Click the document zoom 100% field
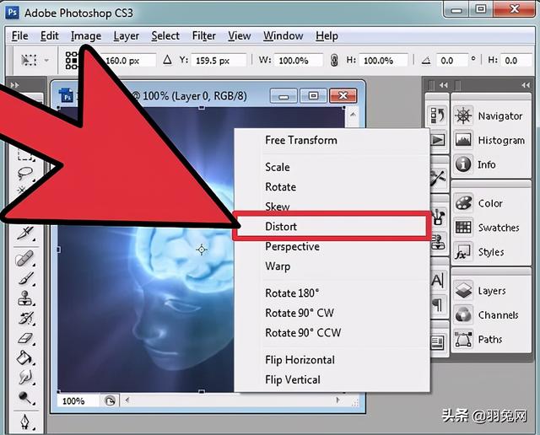The image size is (540, 435). click(x=78, y=401)
